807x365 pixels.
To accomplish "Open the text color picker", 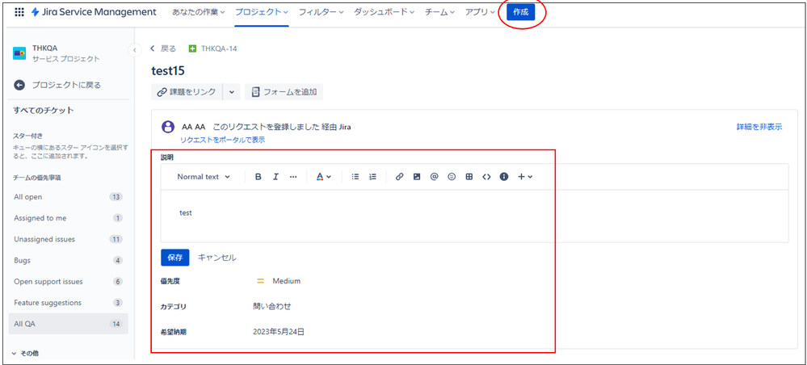I will [x=323, y=177].
